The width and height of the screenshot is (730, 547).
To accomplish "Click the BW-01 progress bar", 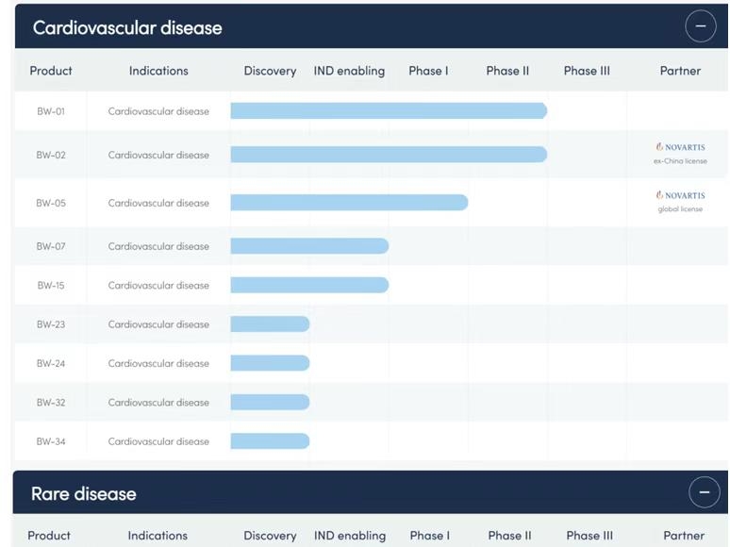I will 388,111.
